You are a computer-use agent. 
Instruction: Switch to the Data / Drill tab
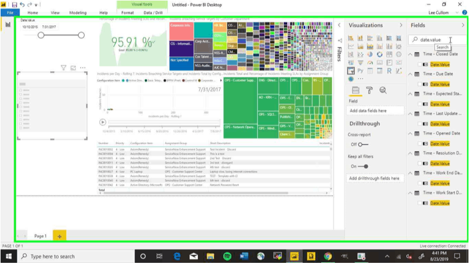(153, 13)
